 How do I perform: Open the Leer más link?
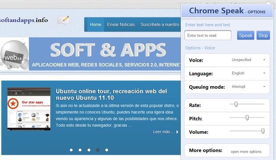pyautogui.click(x=163, y=132)
